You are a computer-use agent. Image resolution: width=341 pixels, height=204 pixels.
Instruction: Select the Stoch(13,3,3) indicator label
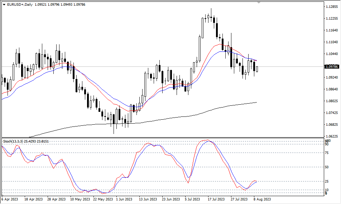click(13, 141)
